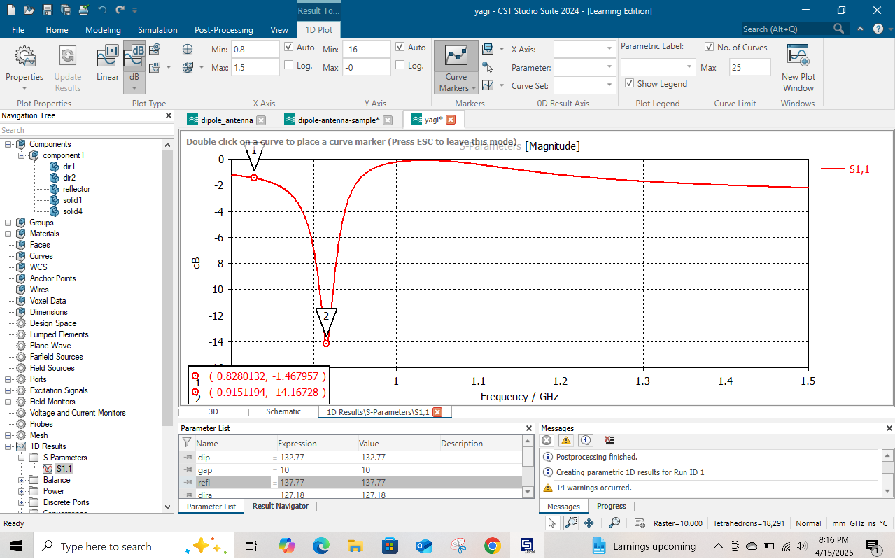Open Chrome from the taskbar
Viewport: 895px width, 558px height.
pos(492,546)
